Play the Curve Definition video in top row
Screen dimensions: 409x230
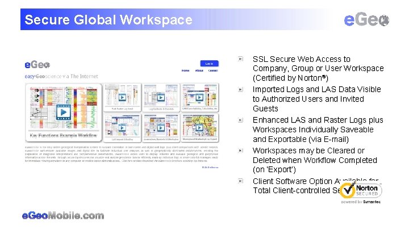(x=199, y=98)
